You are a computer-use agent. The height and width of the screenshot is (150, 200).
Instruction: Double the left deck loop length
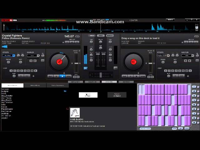click(x=36, y=71)
